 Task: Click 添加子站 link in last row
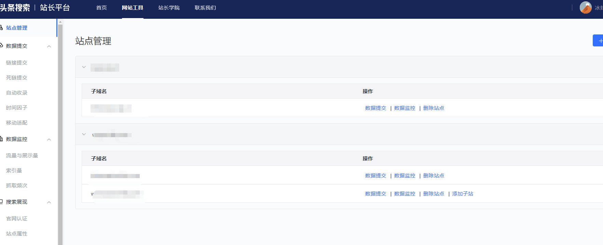(463, 194)
